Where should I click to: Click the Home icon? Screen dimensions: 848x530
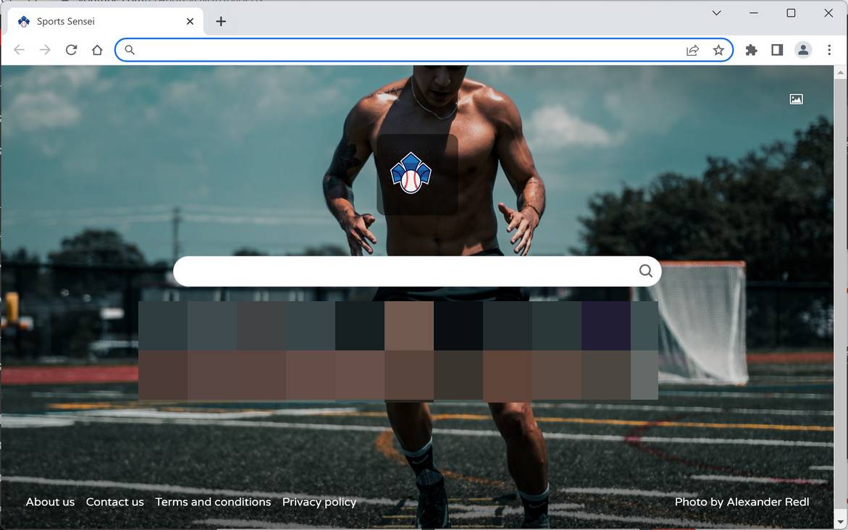[97, 49]
